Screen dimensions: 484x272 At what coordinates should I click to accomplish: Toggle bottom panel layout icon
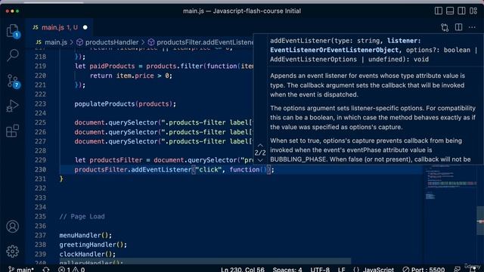[450, 11]
